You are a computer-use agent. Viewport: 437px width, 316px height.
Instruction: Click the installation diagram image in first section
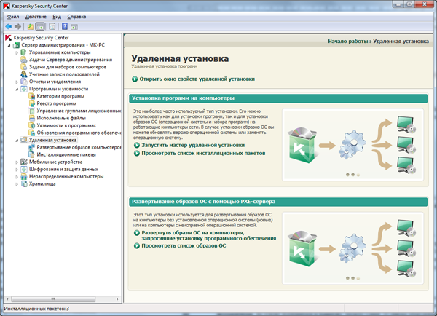353,145
